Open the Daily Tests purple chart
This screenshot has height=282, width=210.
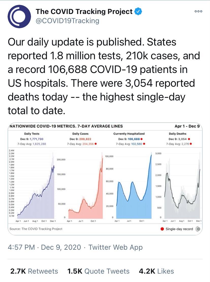(36, 186)
